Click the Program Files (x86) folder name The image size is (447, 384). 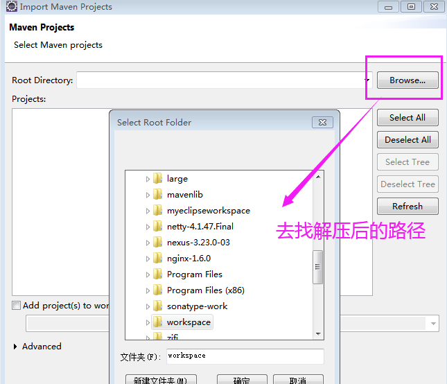[x=206, y=290]
